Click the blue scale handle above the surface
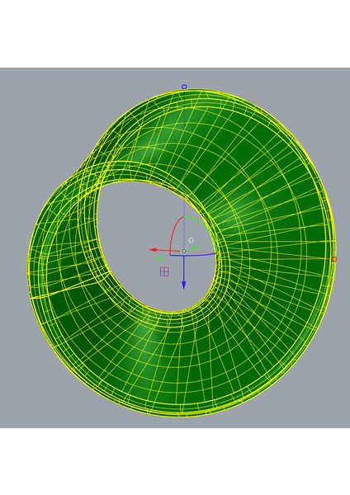The width and height of the screenshot is (350, 495). (x=184, y=87)
